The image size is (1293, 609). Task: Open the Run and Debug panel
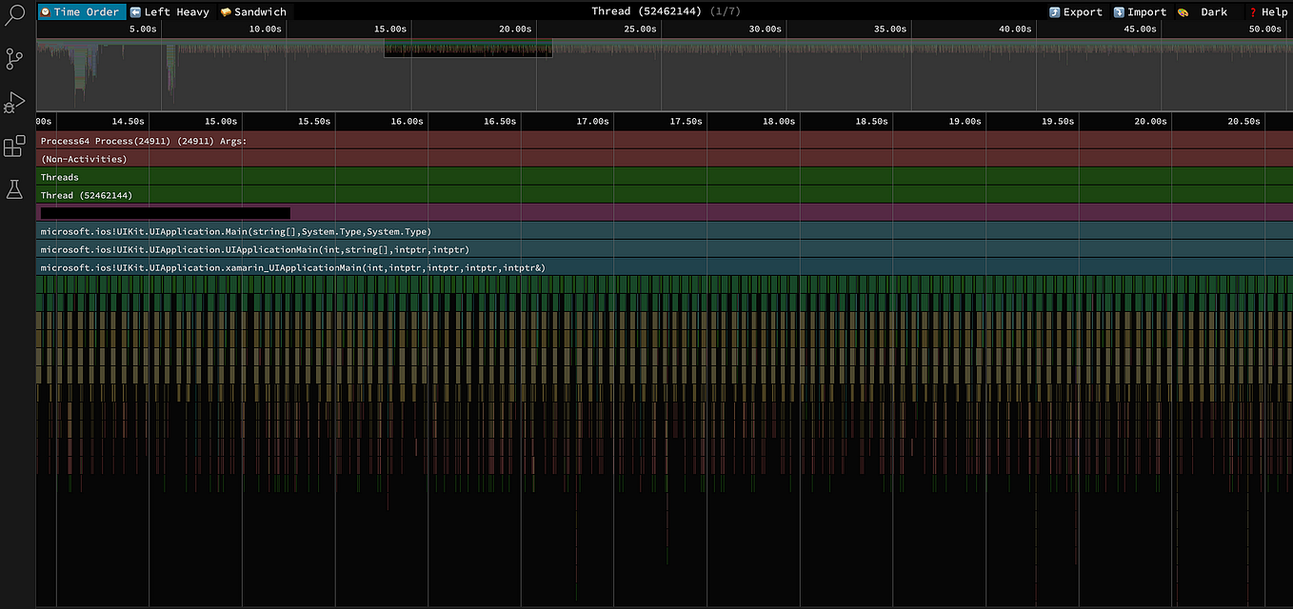click(14, 103)
